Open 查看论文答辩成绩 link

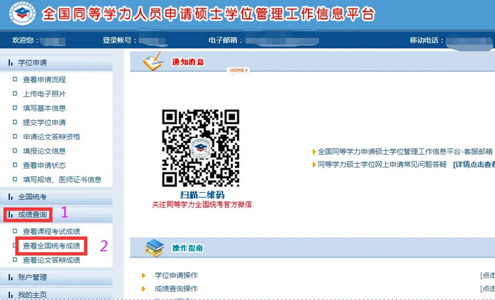(x=51, y=260)
